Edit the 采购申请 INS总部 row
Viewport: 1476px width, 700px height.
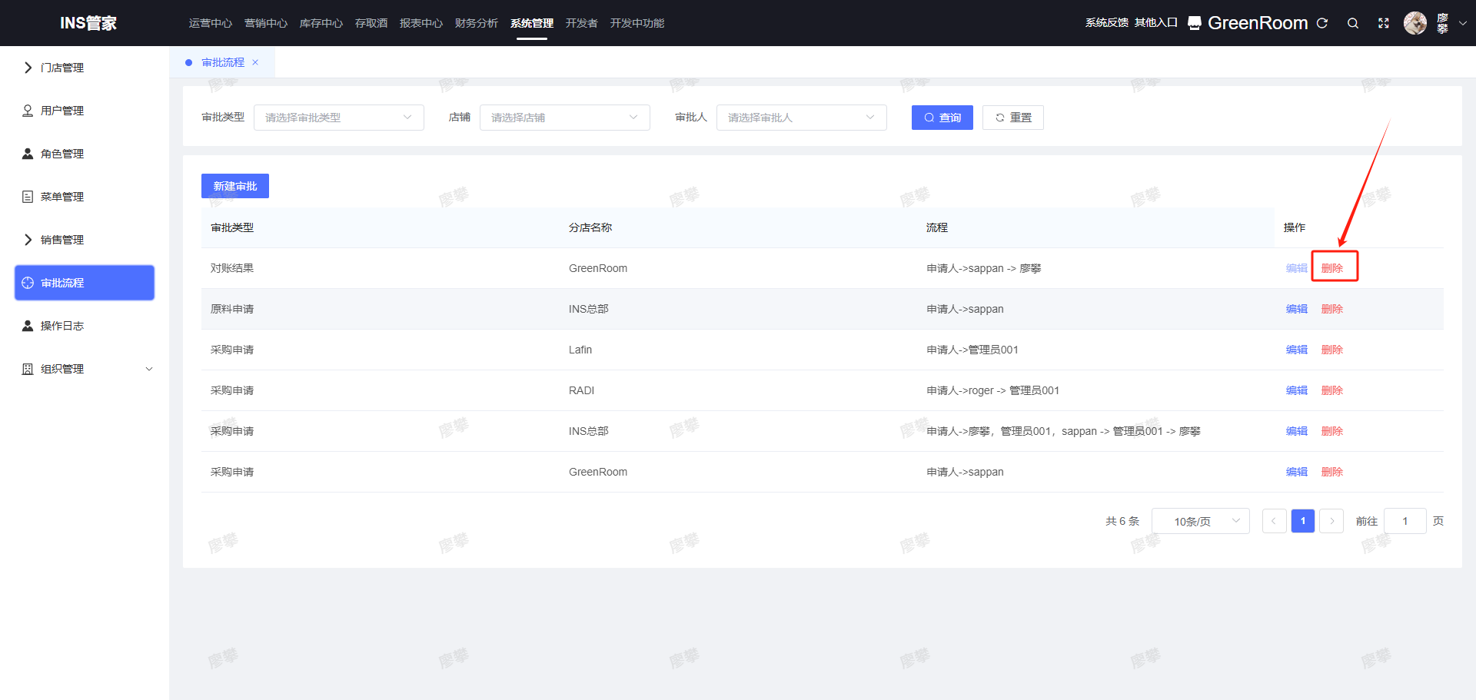(1297, 431)
